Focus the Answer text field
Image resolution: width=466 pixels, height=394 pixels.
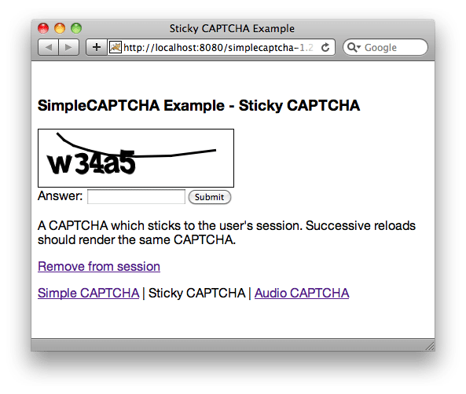136,197
